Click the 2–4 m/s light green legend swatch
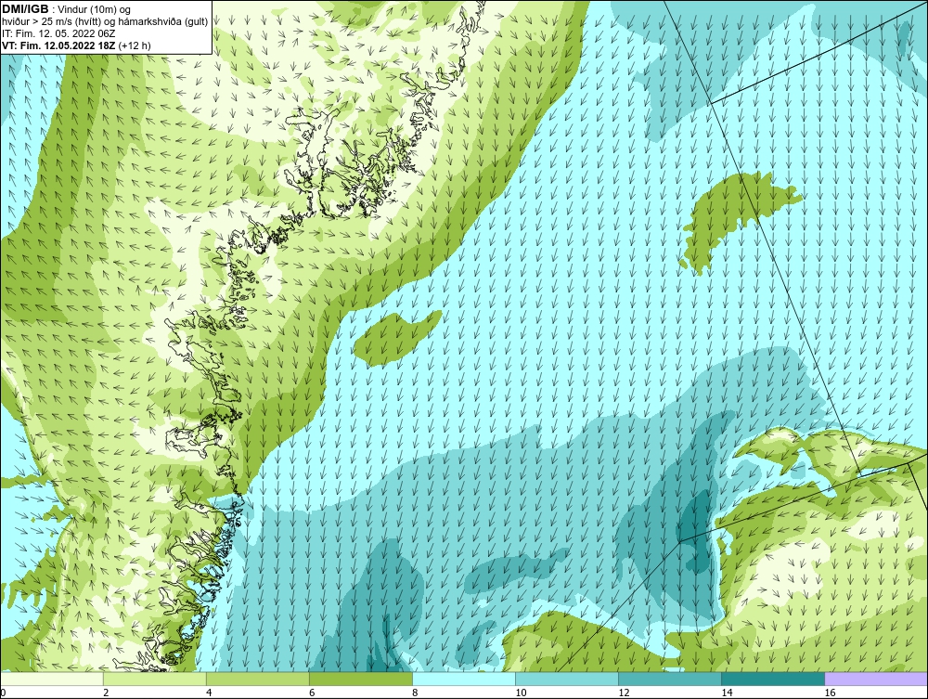 point(155,679)
